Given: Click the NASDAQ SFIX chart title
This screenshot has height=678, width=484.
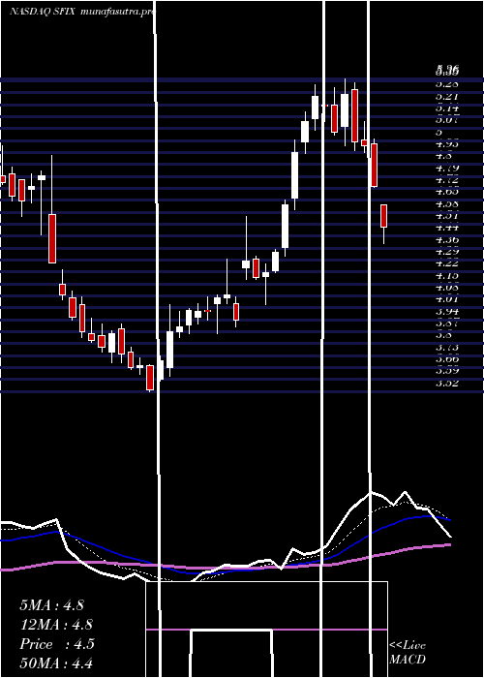Looking at the screenshot, I should [x=44, y=13].
